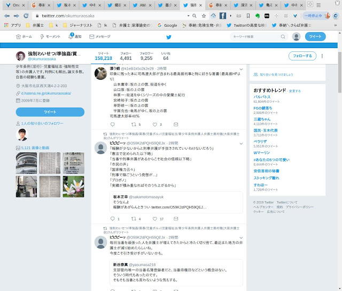Click the browser address bar URL
The image size is (342, 291).
pyautogui.click(x=68, y=16)
